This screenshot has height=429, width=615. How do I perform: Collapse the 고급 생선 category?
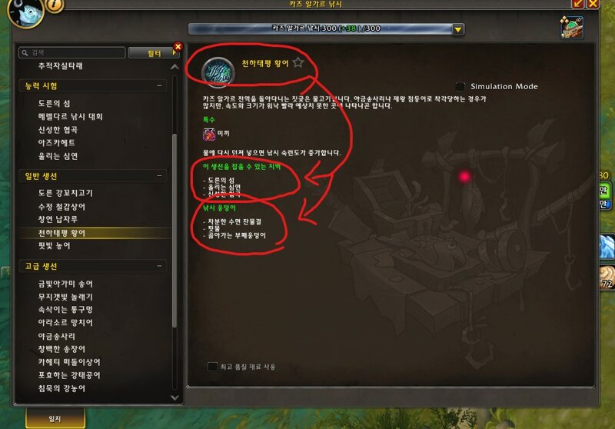click(x=159, y=266)
